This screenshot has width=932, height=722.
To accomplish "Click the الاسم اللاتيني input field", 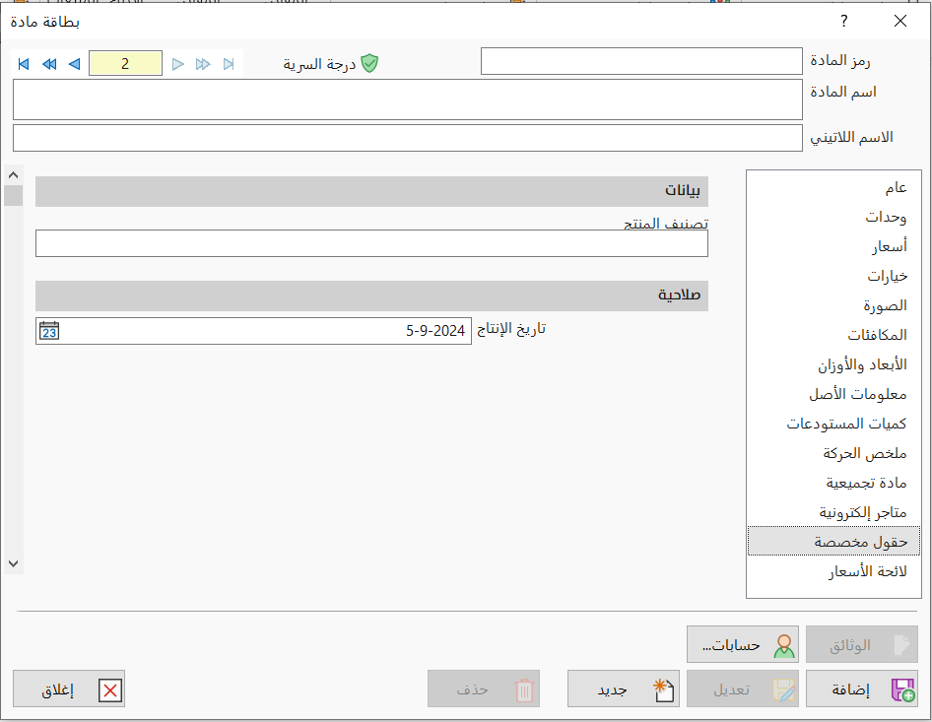I will pyautogui.click(x=408, y=138).
